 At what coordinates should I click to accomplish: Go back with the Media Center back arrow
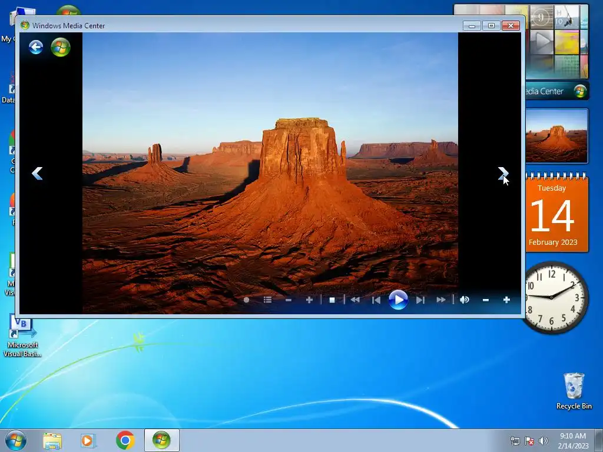36,47
